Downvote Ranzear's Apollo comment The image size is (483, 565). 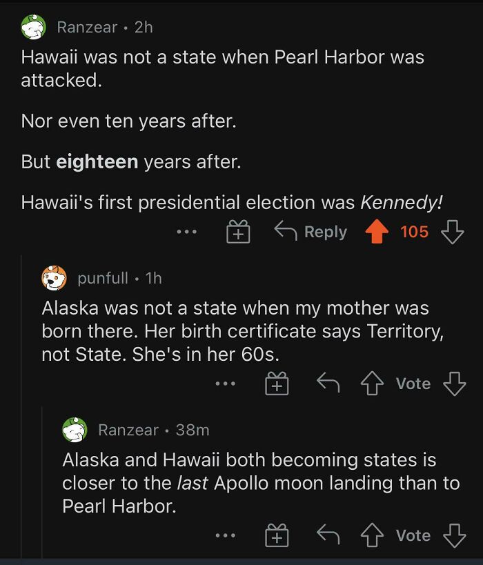point(453,535)
